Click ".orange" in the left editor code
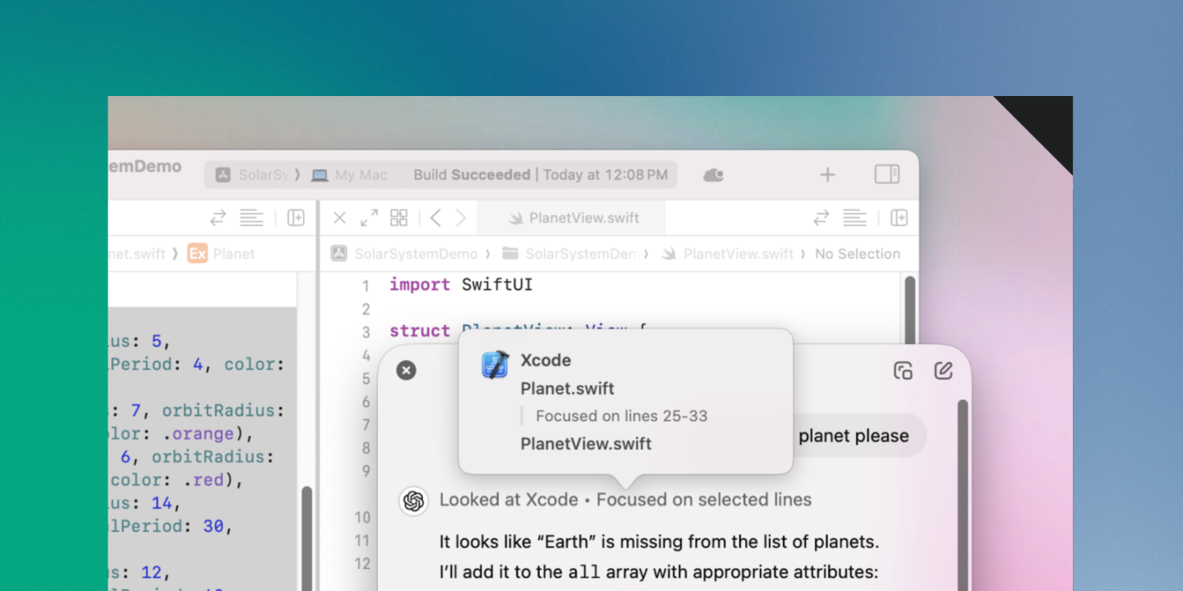The image size is (1183, 591). [x=198, y=433]
